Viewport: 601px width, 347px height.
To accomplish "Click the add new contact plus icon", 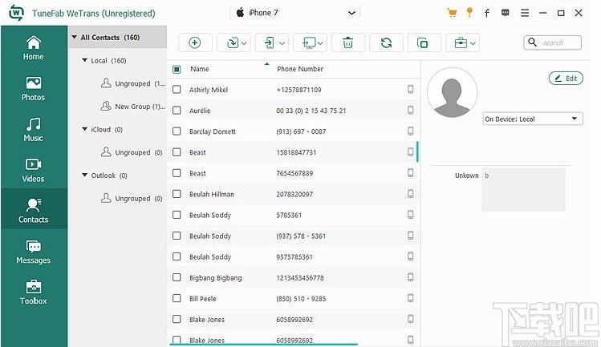I will 195,42.
